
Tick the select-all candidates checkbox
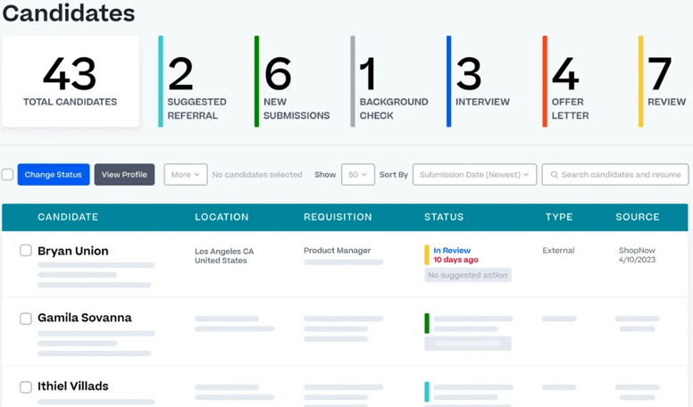8,175
